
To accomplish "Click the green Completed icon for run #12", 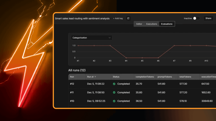I will (114, 84).
